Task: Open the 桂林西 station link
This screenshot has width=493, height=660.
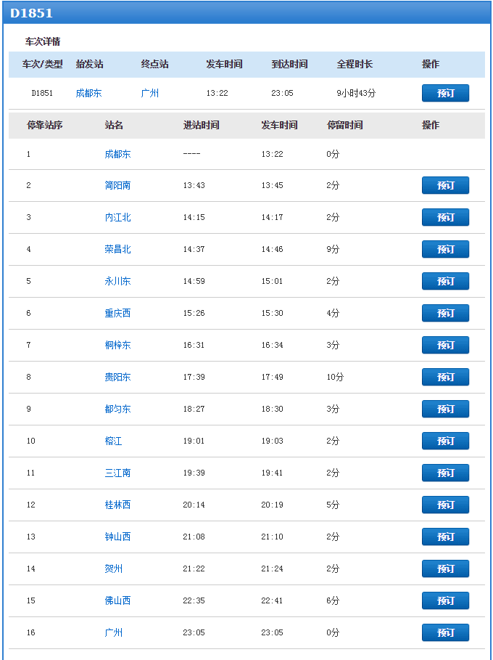Action: (x=117, y=505)
